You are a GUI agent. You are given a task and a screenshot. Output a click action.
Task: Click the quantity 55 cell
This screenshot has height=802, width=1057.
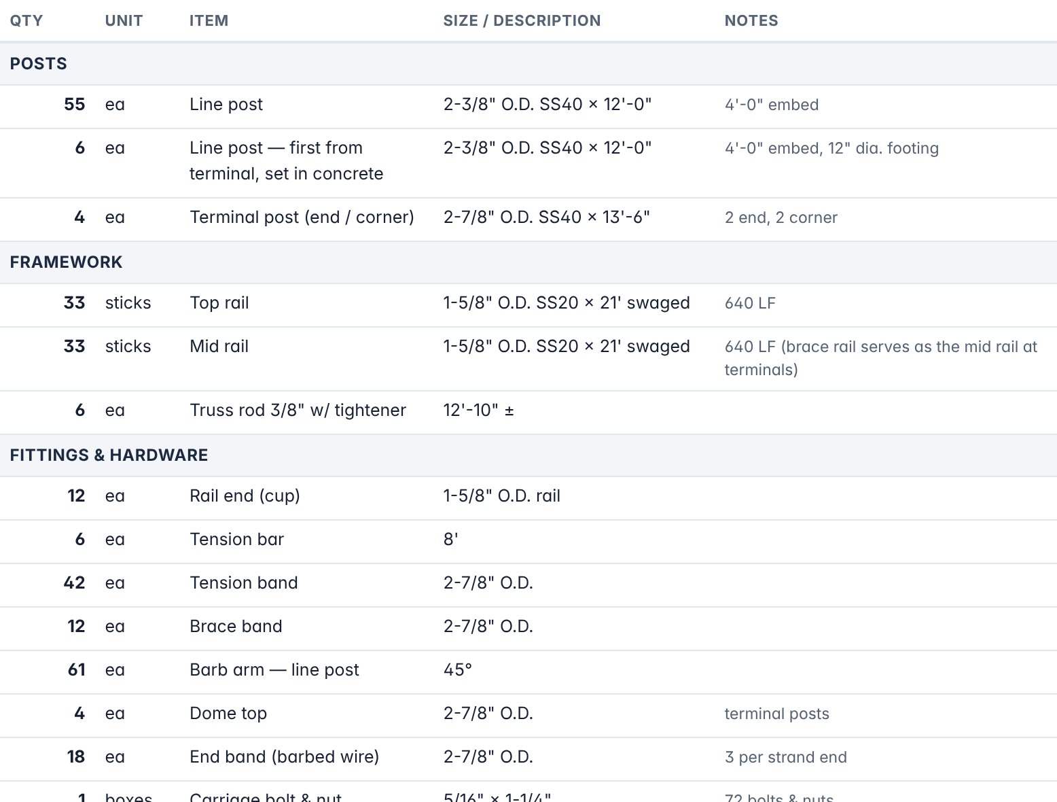[x=74, y=105]
